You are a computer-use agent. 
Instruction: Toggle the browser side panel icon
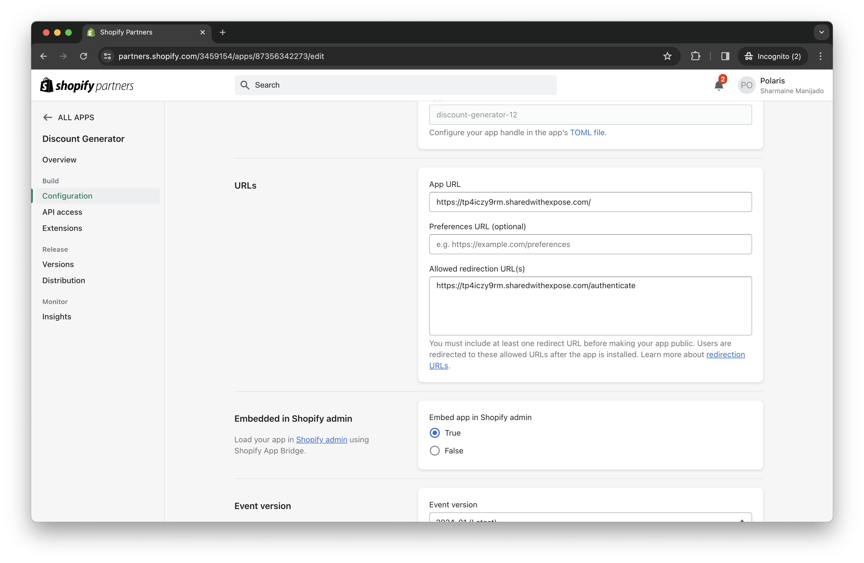pyautogui.click(x=725, y=56)
